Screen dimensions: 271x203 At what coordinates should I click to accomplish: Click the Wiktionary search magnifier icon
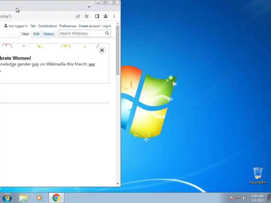(x=107, y=33)
